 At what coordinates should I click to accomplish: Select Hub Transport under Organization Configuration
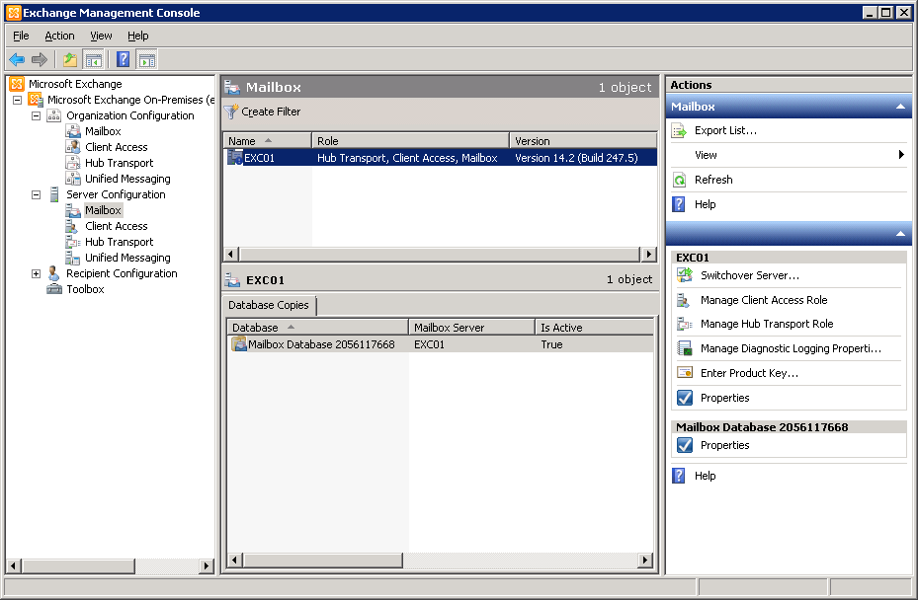pyautogui.click(x=119, y=163)
